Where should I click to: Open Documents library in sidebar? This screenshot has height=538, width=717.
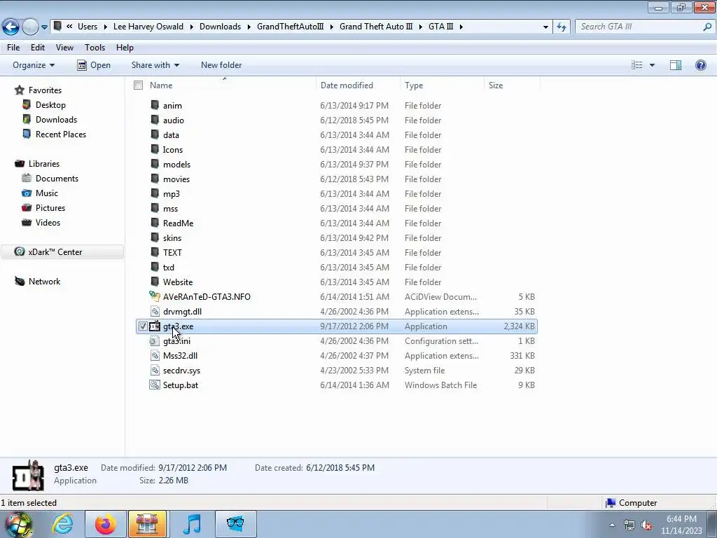tap(57, 179)
